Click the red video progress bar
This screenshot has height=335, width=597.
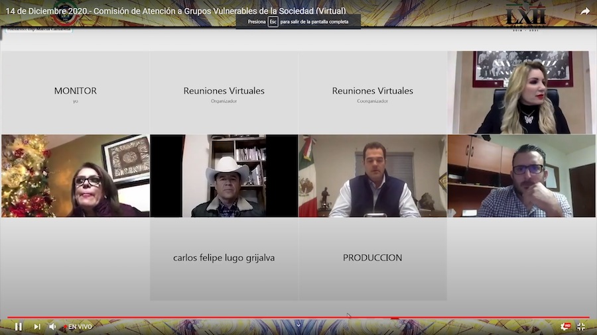click(199, 318)
